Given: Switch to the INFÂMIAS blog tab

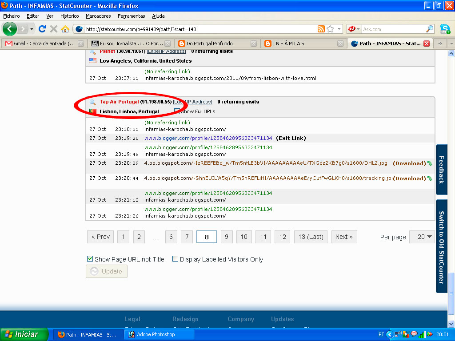Looking at the screenshot, I should 303,44.
